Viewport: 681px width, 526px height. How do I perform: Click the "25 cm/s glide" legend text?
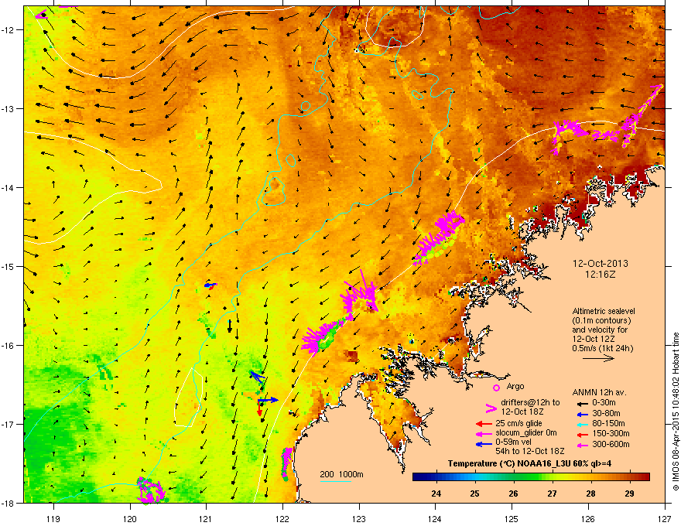click(x=518, y=423)
